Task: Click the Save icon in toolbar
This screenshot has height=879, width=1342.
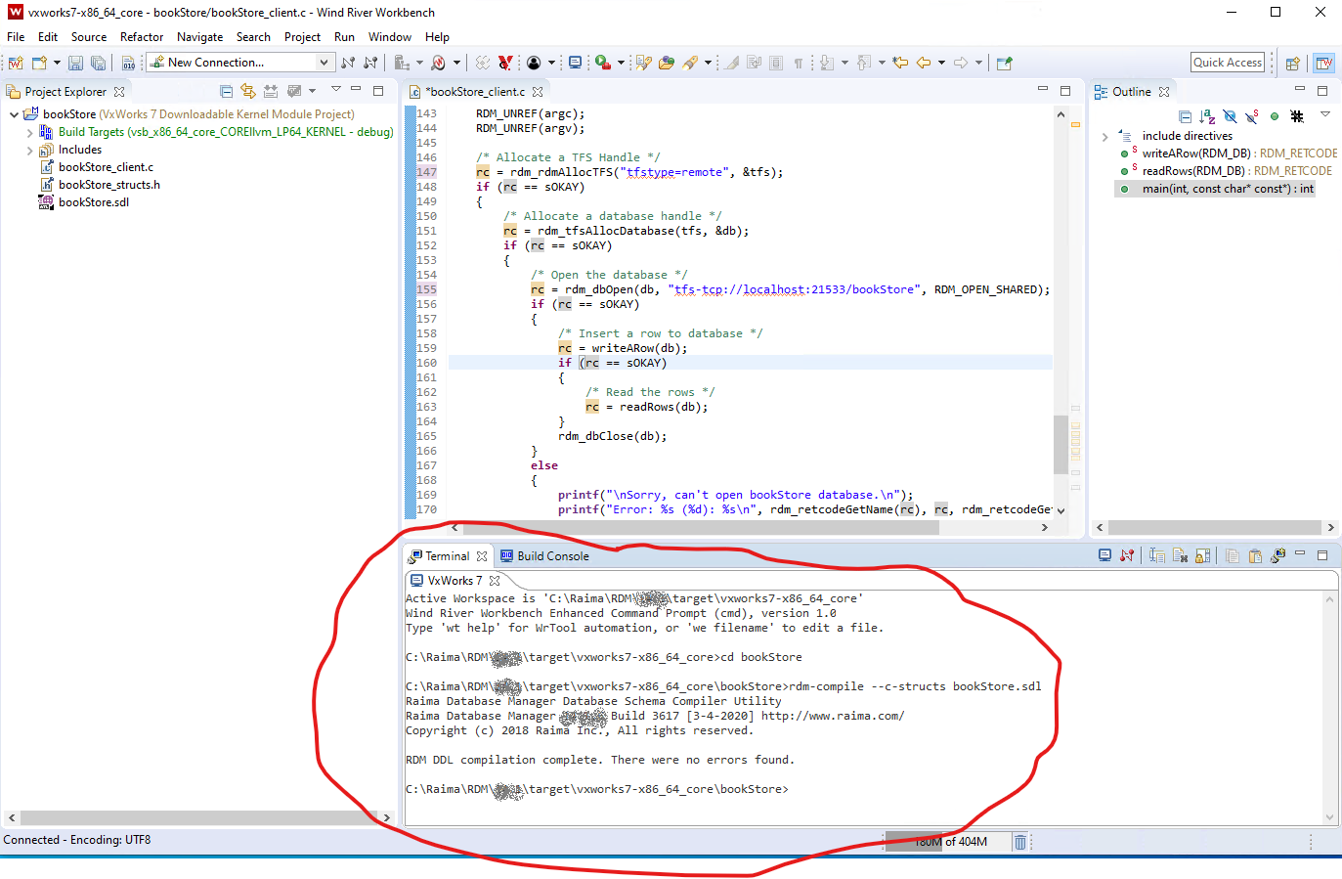Action: (x=75, y=63)
